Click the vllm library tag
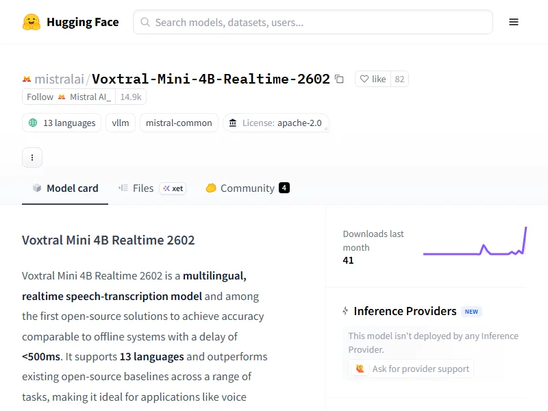The width and height of the screenshot is (548, 411). pos(121,123)
